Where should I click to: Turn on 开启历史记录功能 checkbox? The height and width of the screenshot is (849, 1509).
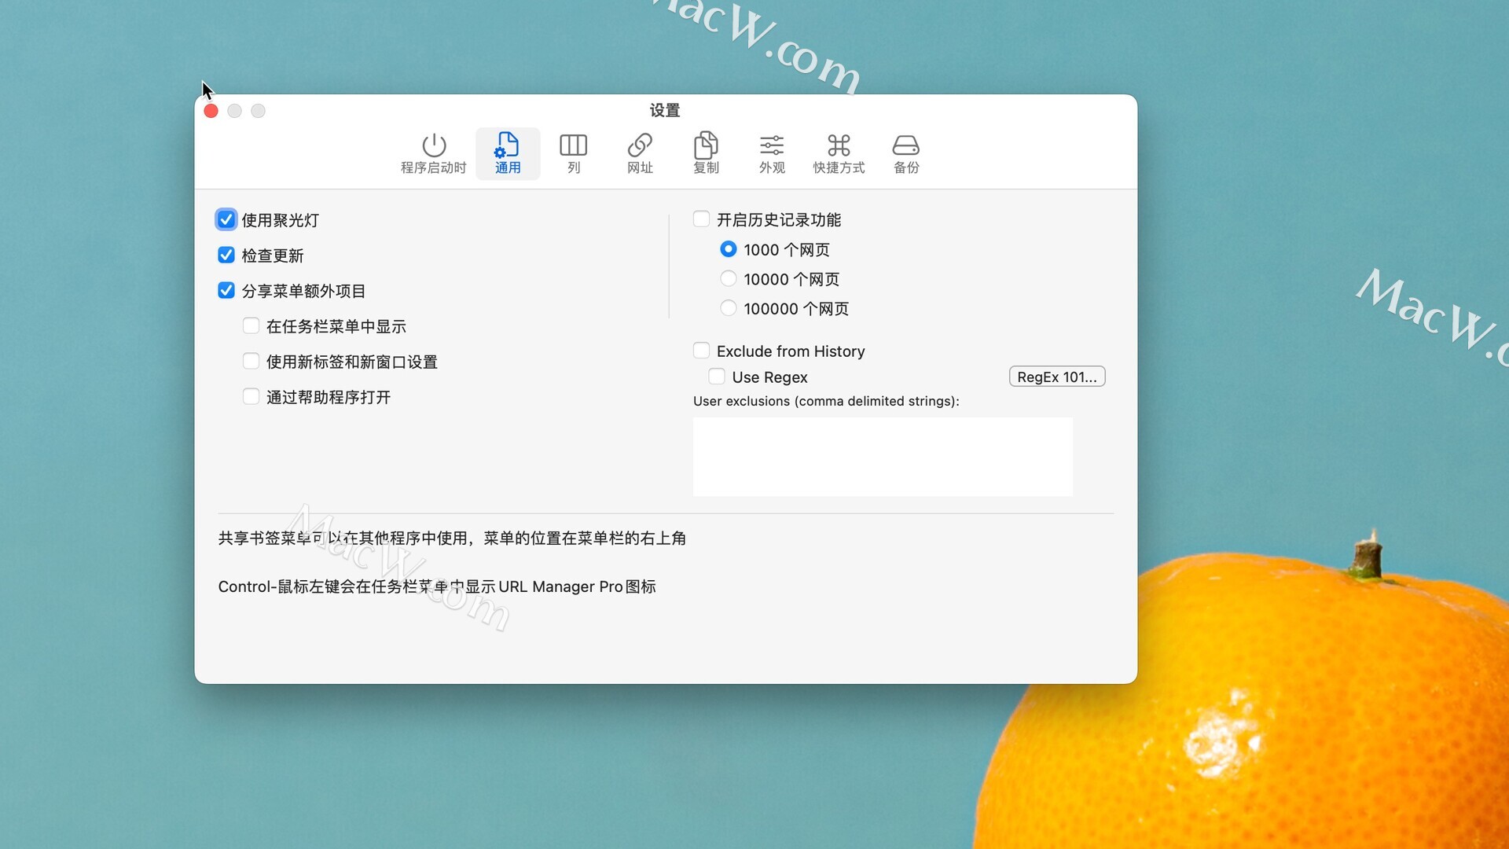[x=701, y=219]
